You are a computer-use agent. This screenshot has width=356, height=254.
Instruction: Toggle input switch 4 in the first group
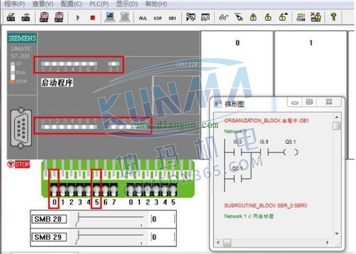(88, 190)
